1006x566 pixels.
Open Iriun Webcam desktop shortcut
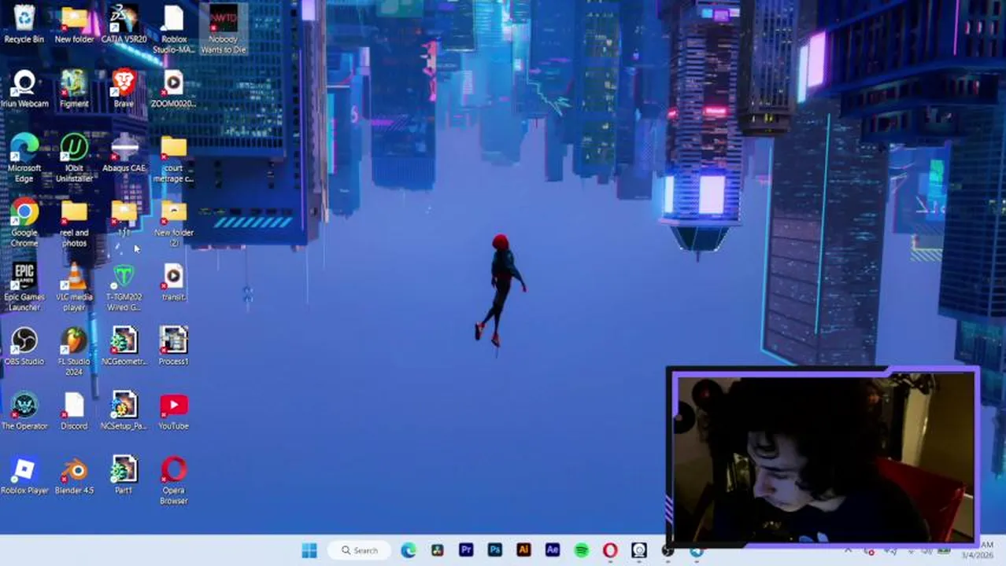24,89
